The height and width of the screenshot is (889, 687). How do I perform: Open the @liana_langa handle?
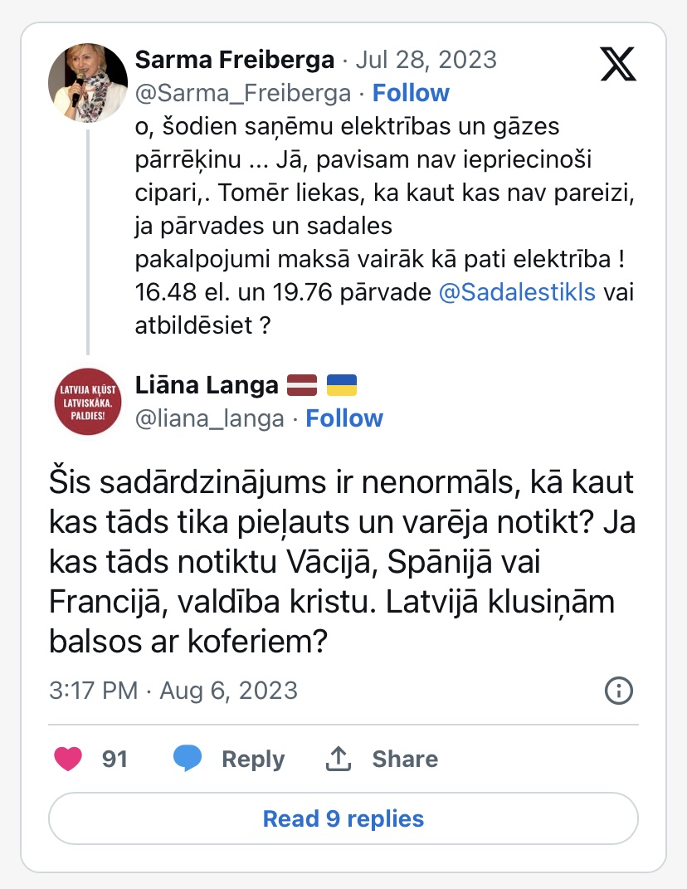[209, 418]
